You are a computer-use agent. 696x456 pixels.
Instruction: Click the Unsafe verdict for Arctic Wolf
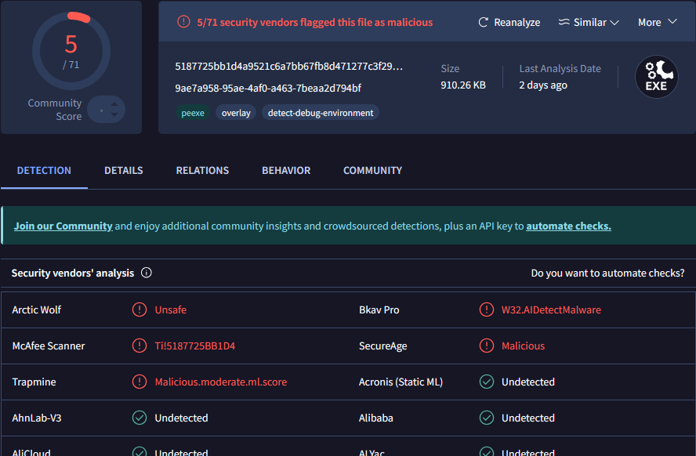coord(170,309)
